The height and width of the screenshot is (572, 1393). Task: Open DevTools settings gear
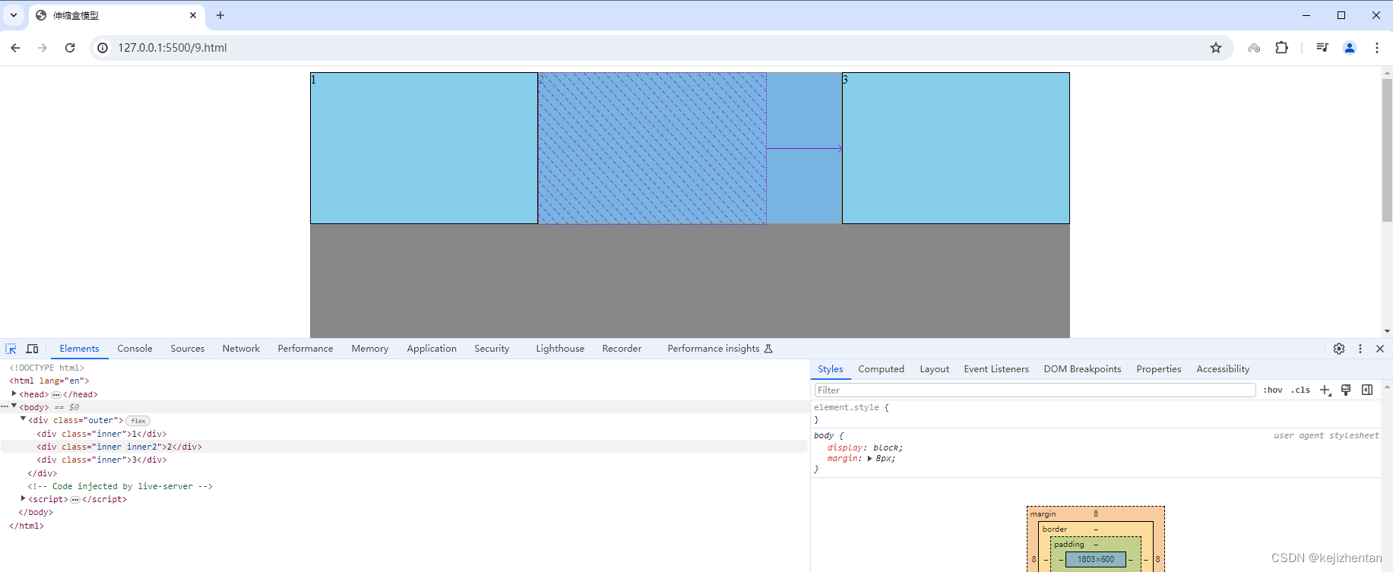[1339, 349]
